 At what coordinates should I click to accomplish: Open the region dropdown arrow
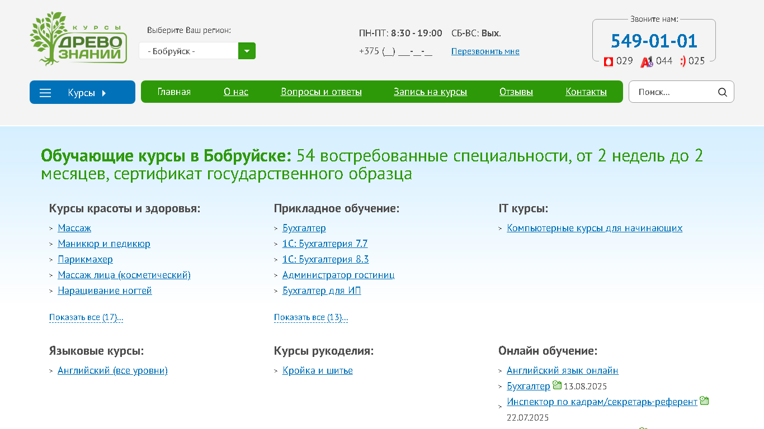click(247, 51)
